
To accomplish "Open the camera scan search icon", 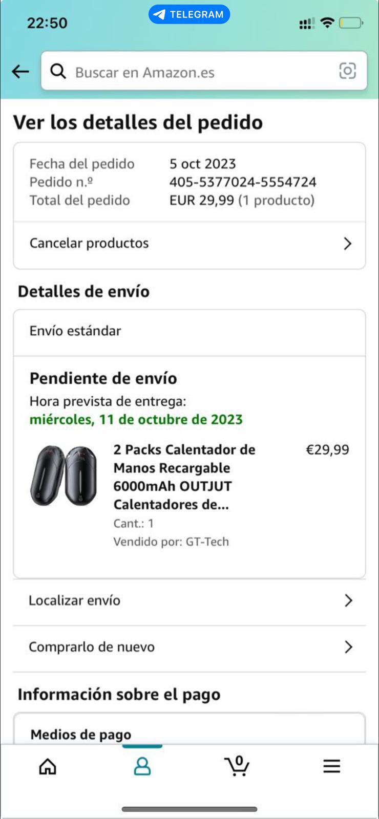I will coord(347,71).
